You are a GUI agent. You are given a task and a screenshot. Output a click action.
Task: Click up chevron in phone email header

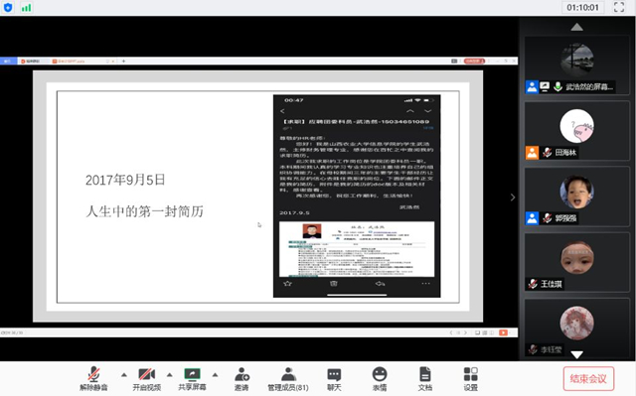pos(410,111)
